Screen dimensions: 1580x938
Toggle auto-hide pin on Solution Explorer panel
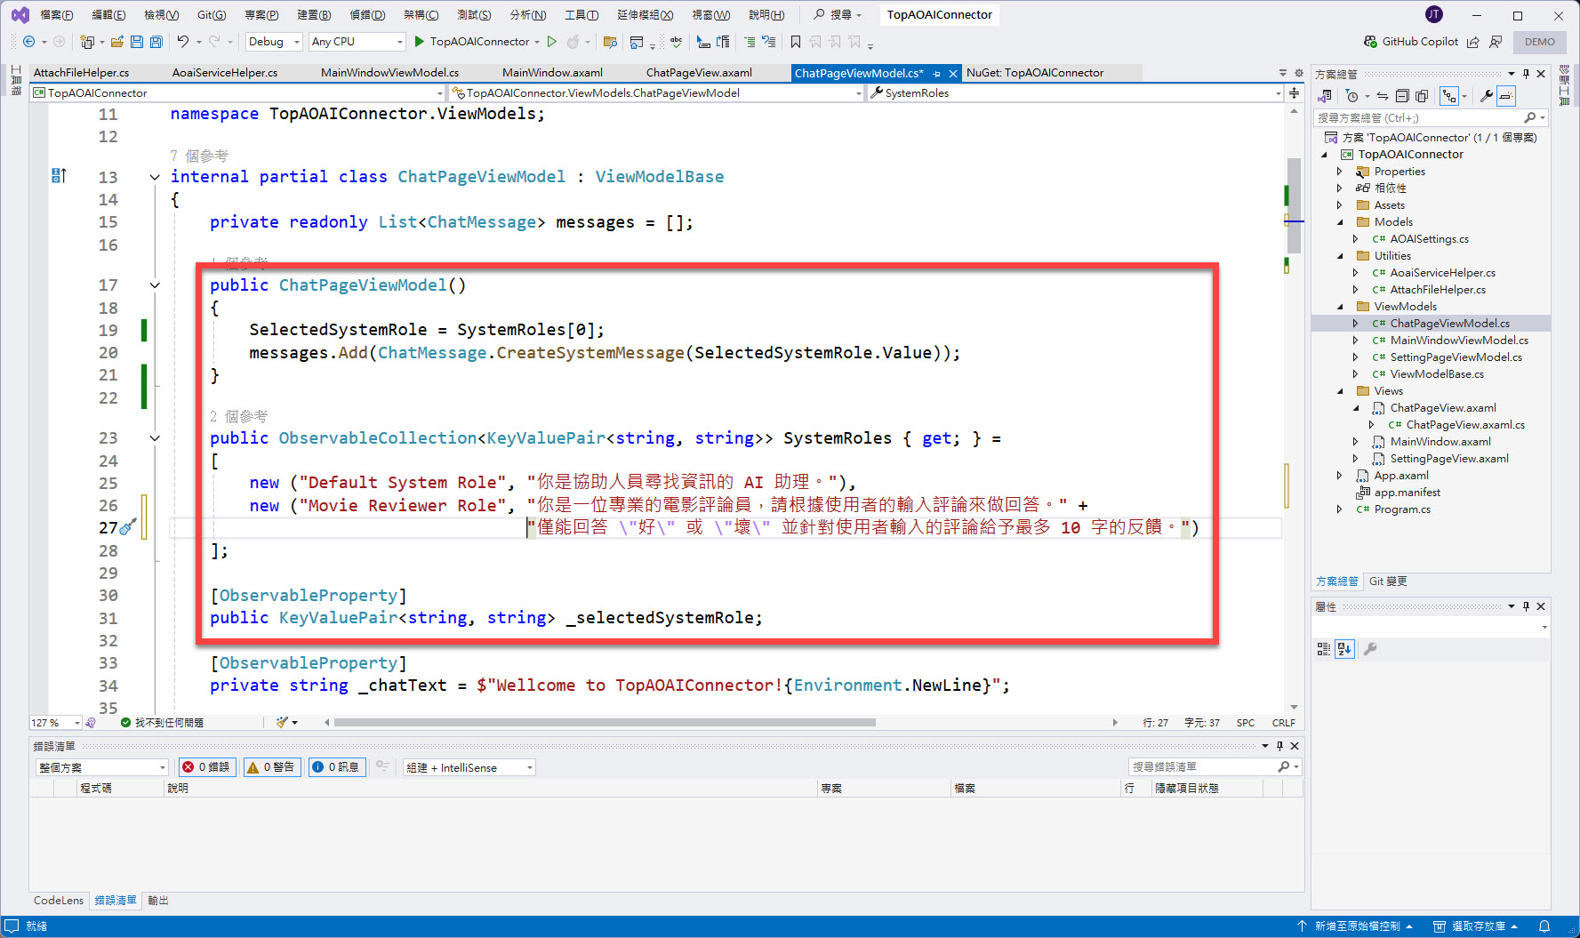[1526, 74]
